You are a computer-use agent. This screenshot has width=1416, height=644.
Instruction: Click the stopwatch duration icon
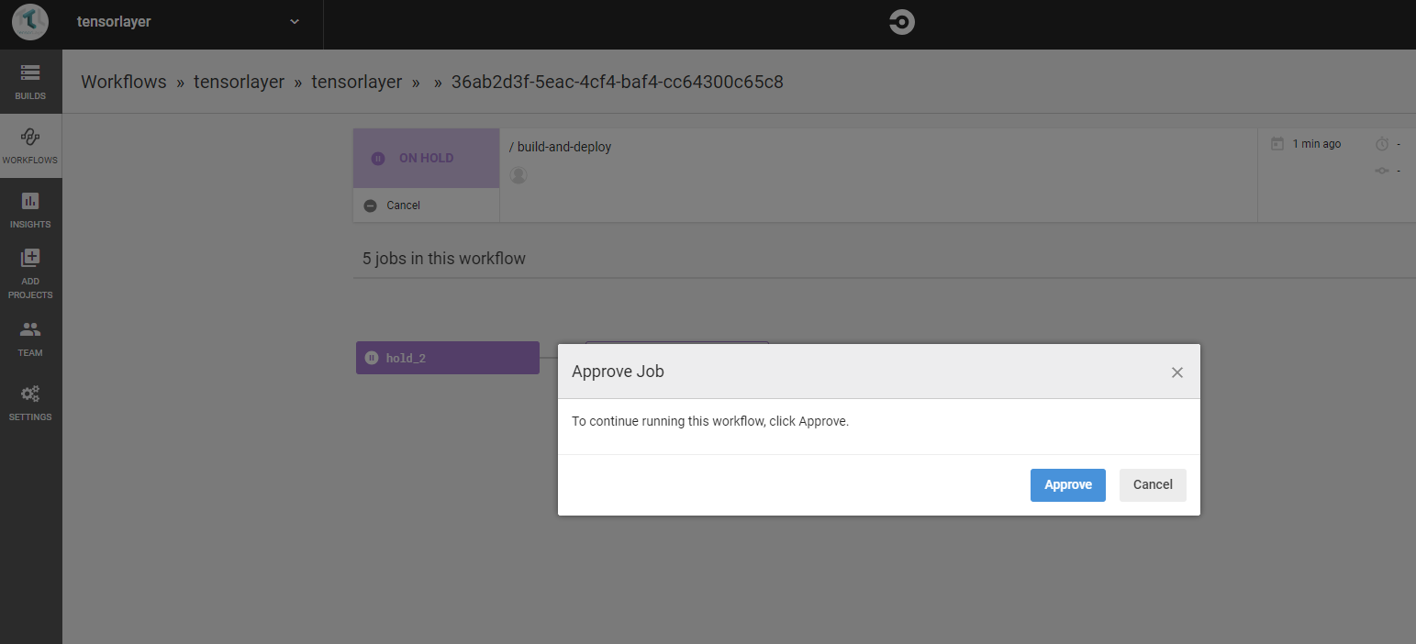pos(1382,144)
